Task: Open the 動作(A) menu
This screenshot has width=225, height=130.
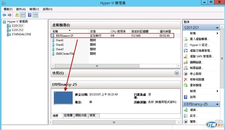Action: coord(21,9)
